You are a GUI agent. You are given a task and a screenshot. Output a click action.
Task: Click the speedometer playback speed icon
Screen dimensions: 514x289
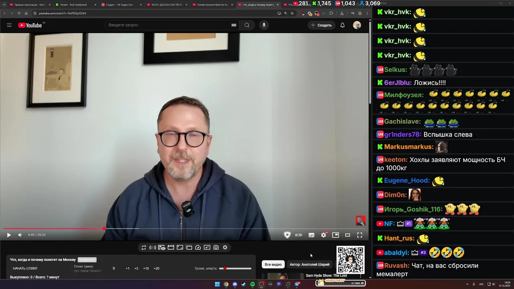point(198,248)
